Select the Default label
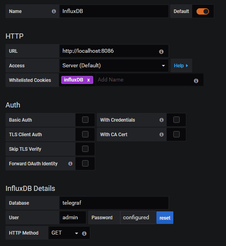Screen dimensions: 226x246 (181, 11)
